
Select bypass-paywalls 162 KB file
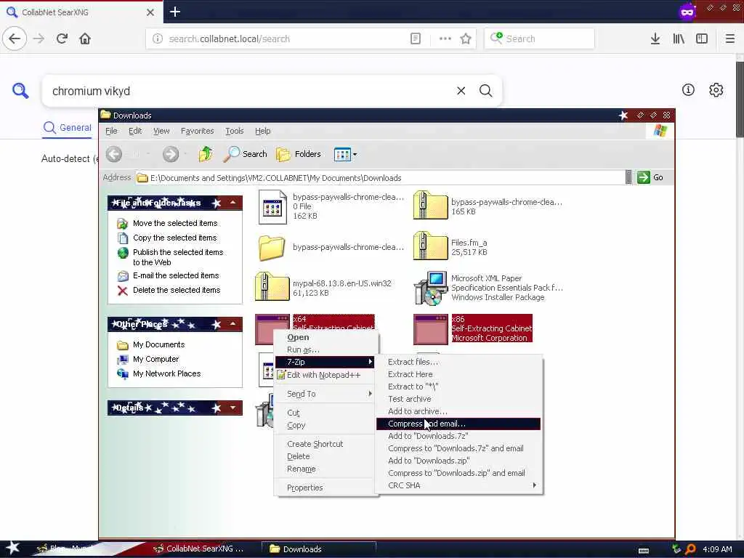(331, 206)
